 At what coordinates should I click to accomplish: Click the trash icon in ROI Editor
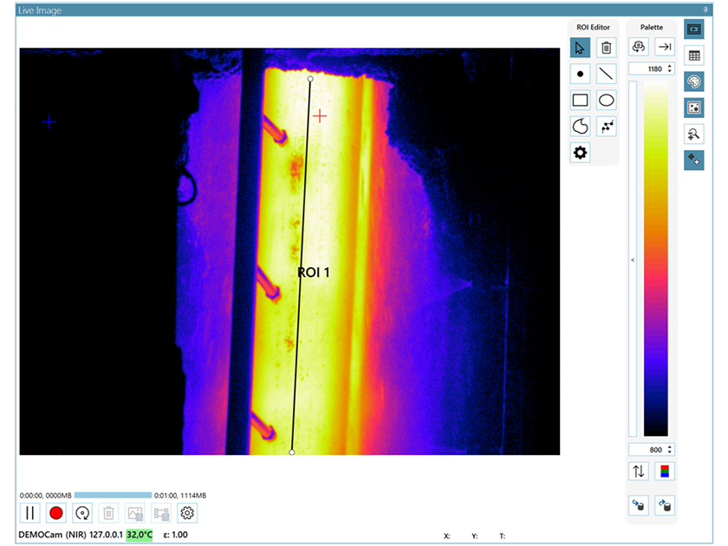click(607, 48)
